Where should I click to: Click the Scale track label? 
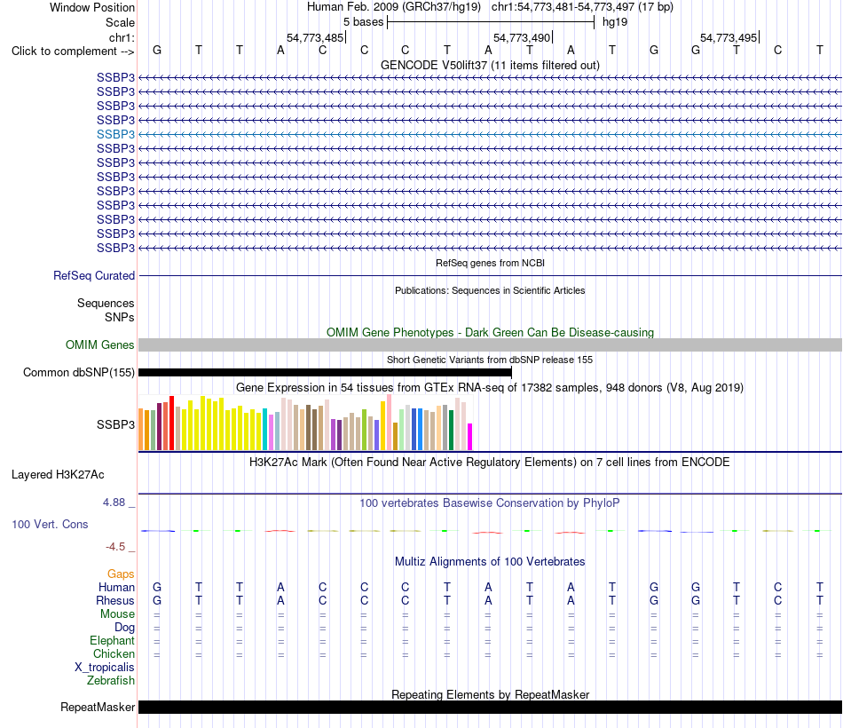(x=120, y=22)
